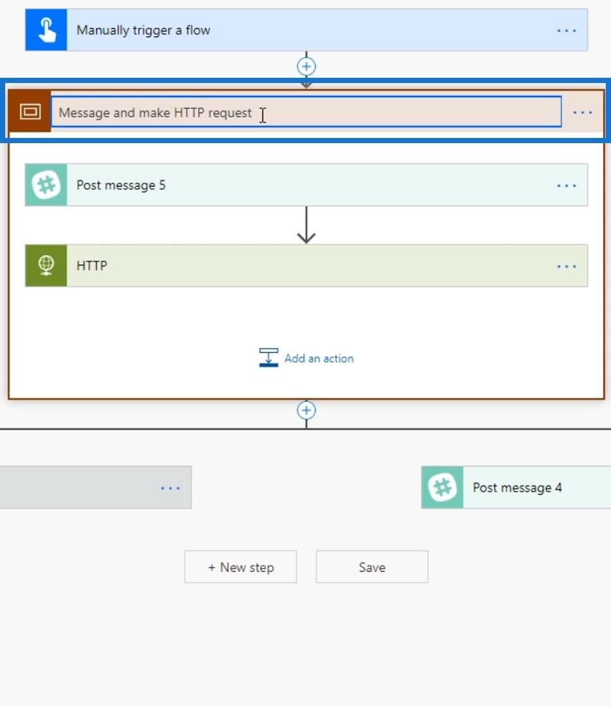The image size is (611, 706).
Task: Open the HTTP action's ellipsis menu
Action: pyautogui.click(x=566, y=266)
